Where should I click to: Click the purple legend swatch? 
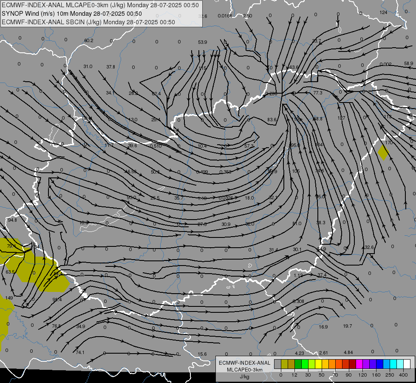[366, 364]
